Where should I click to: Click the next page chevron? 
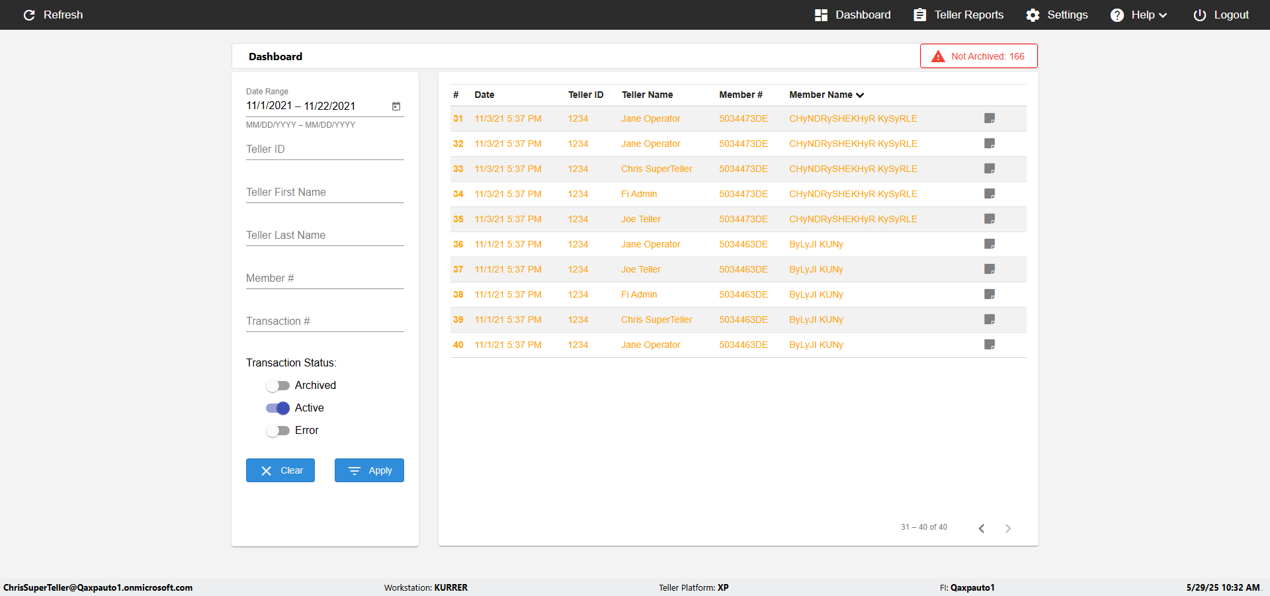click(1008, 528)
